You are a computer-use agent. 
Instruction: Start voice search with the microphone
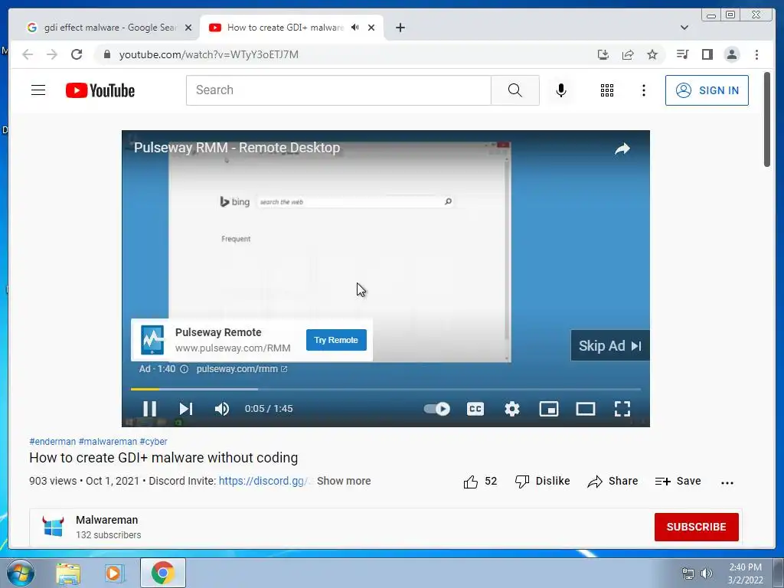[x=561, y=90]
